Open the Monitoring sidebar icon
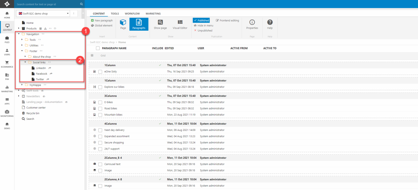 point(7,113)
